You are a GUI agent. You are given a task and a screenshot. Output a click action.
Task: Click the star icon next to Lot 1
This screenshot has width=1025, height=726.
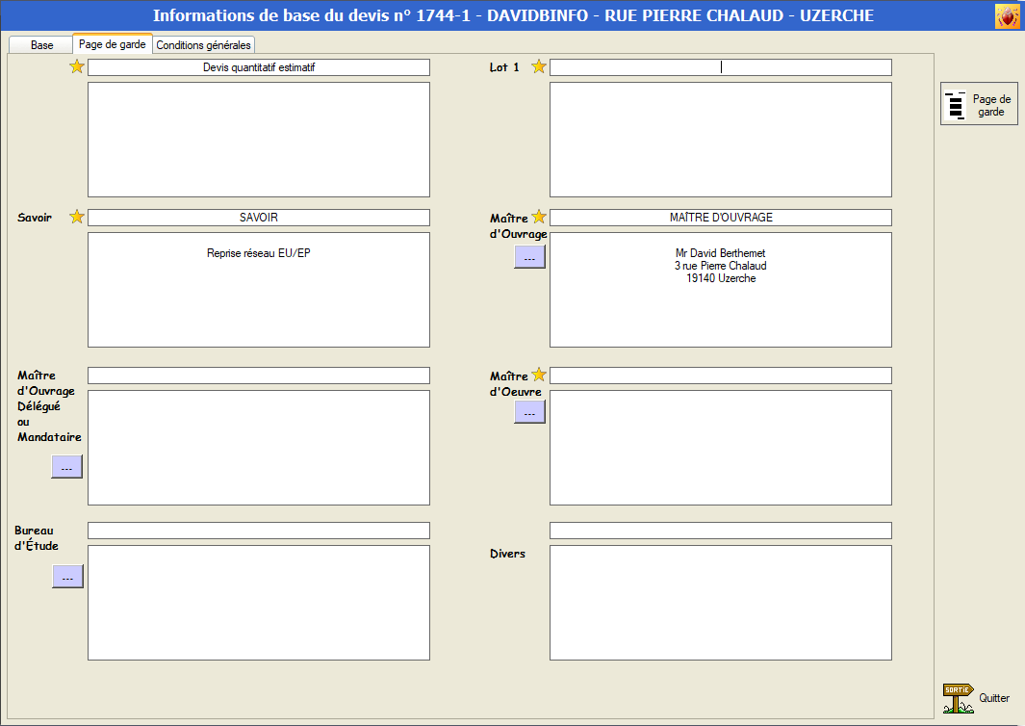(539, 66)
